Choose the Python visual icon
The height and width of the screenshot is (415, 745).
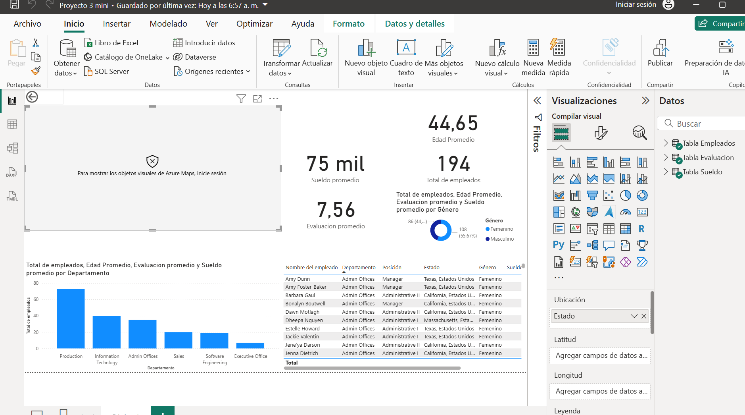pyautogui.click(x=559, y=245)
